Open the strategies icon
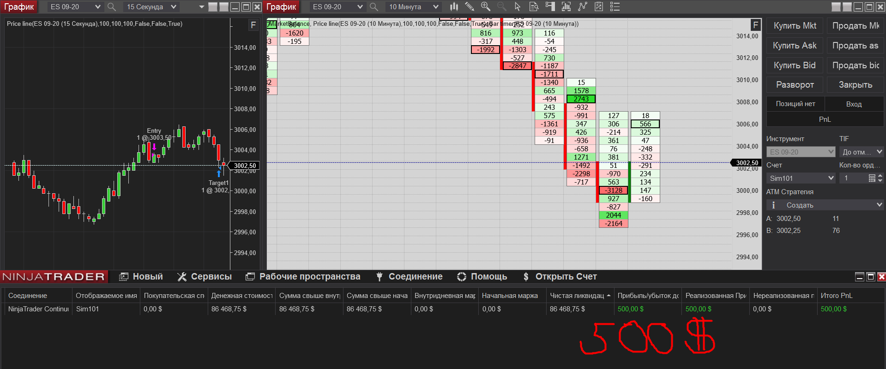Image resolution: width=886 pixels, height=369 pixels. point(583,6)
